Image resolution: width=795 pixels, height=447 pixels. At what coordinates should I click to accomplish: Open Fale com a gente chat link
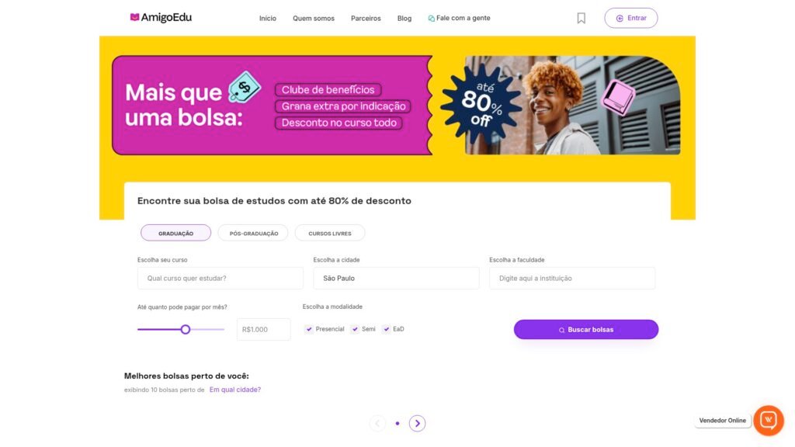460,19
